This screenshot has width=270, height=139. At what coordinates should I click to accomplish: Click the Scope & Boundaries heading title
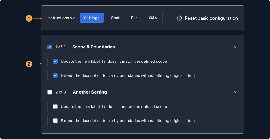point(93,47)
